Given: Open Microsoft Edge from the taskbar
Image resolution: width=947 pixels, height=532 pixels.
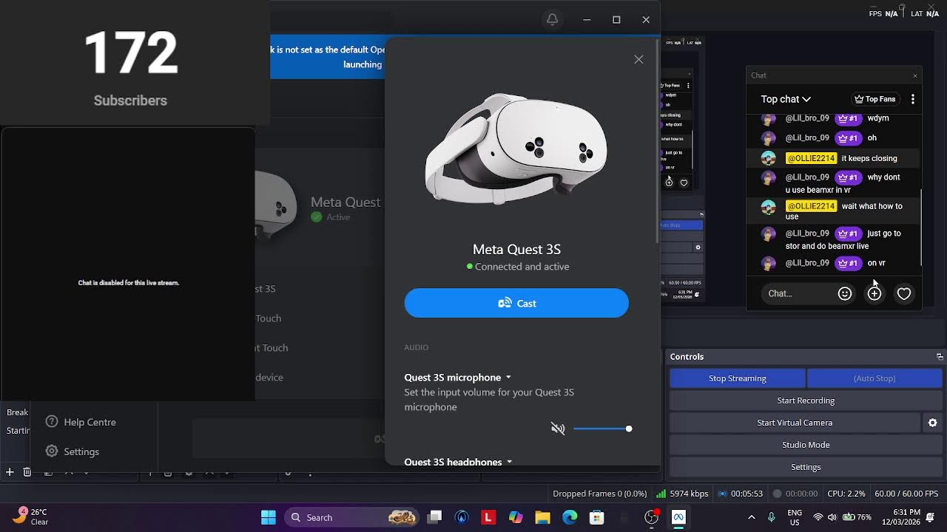Looking at the screenshot, I should click(x=570, y=517).
